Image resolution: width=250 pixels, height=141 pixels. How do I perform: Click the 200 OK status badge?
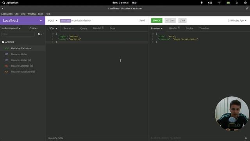coord(157,20)
